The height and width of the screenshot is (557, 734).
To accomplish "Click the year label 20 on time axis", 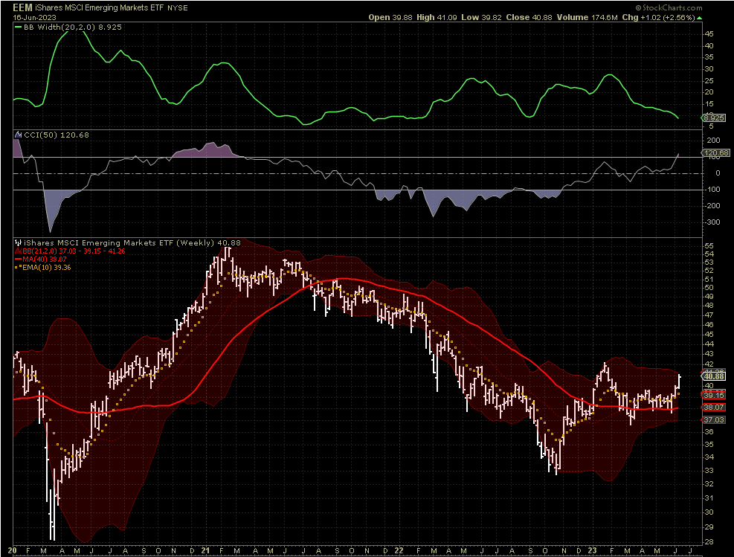I will [x=13, y=550].
